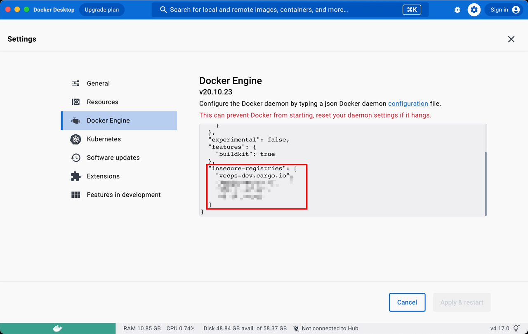Viewport: 528px width, 334px height.
Task: Click the Not connected to Hub text
Action: (330, 329)
